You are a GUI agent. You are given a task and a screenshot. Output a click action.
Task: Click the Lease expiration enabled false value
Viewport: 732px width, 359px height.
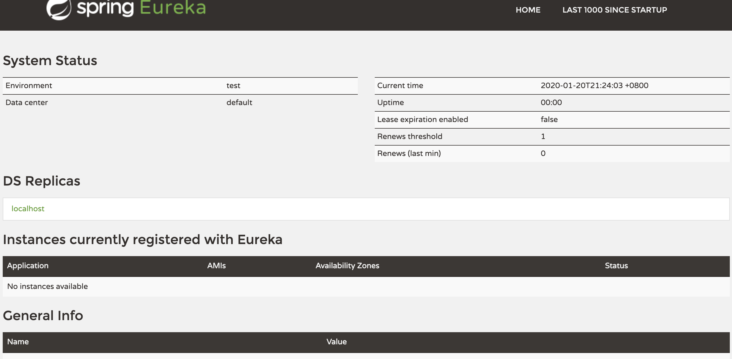pyautogui.click(x=549, y=119)
